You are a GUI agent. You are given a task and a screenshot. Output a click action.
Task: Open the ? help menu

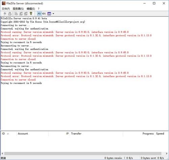pos(39,9)
